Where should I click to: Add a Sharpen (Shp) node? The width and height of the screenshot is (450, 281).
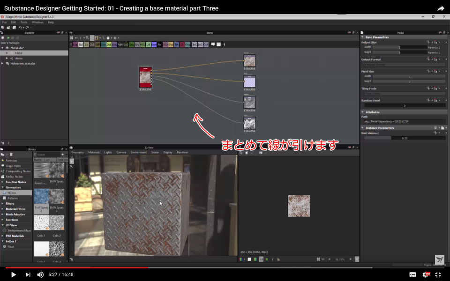point(171,44)
